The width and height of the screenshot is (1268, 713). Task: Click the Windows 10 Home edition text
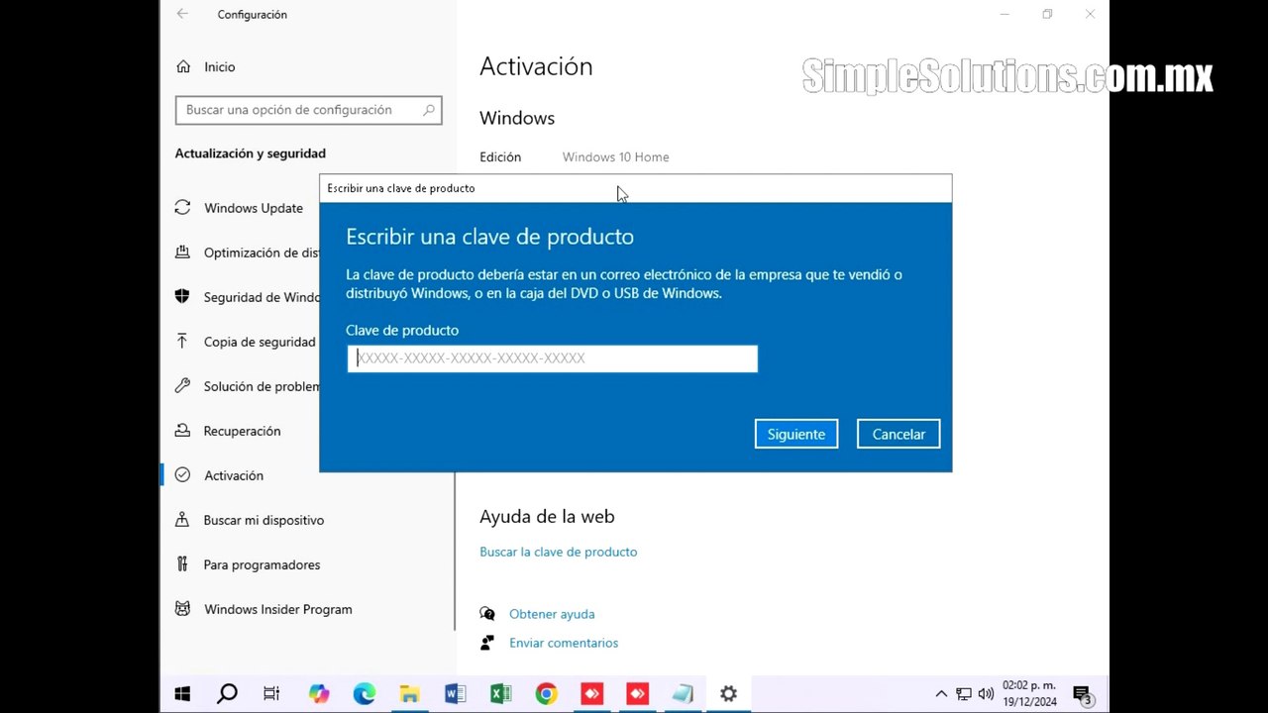click(x=615, y=156)
